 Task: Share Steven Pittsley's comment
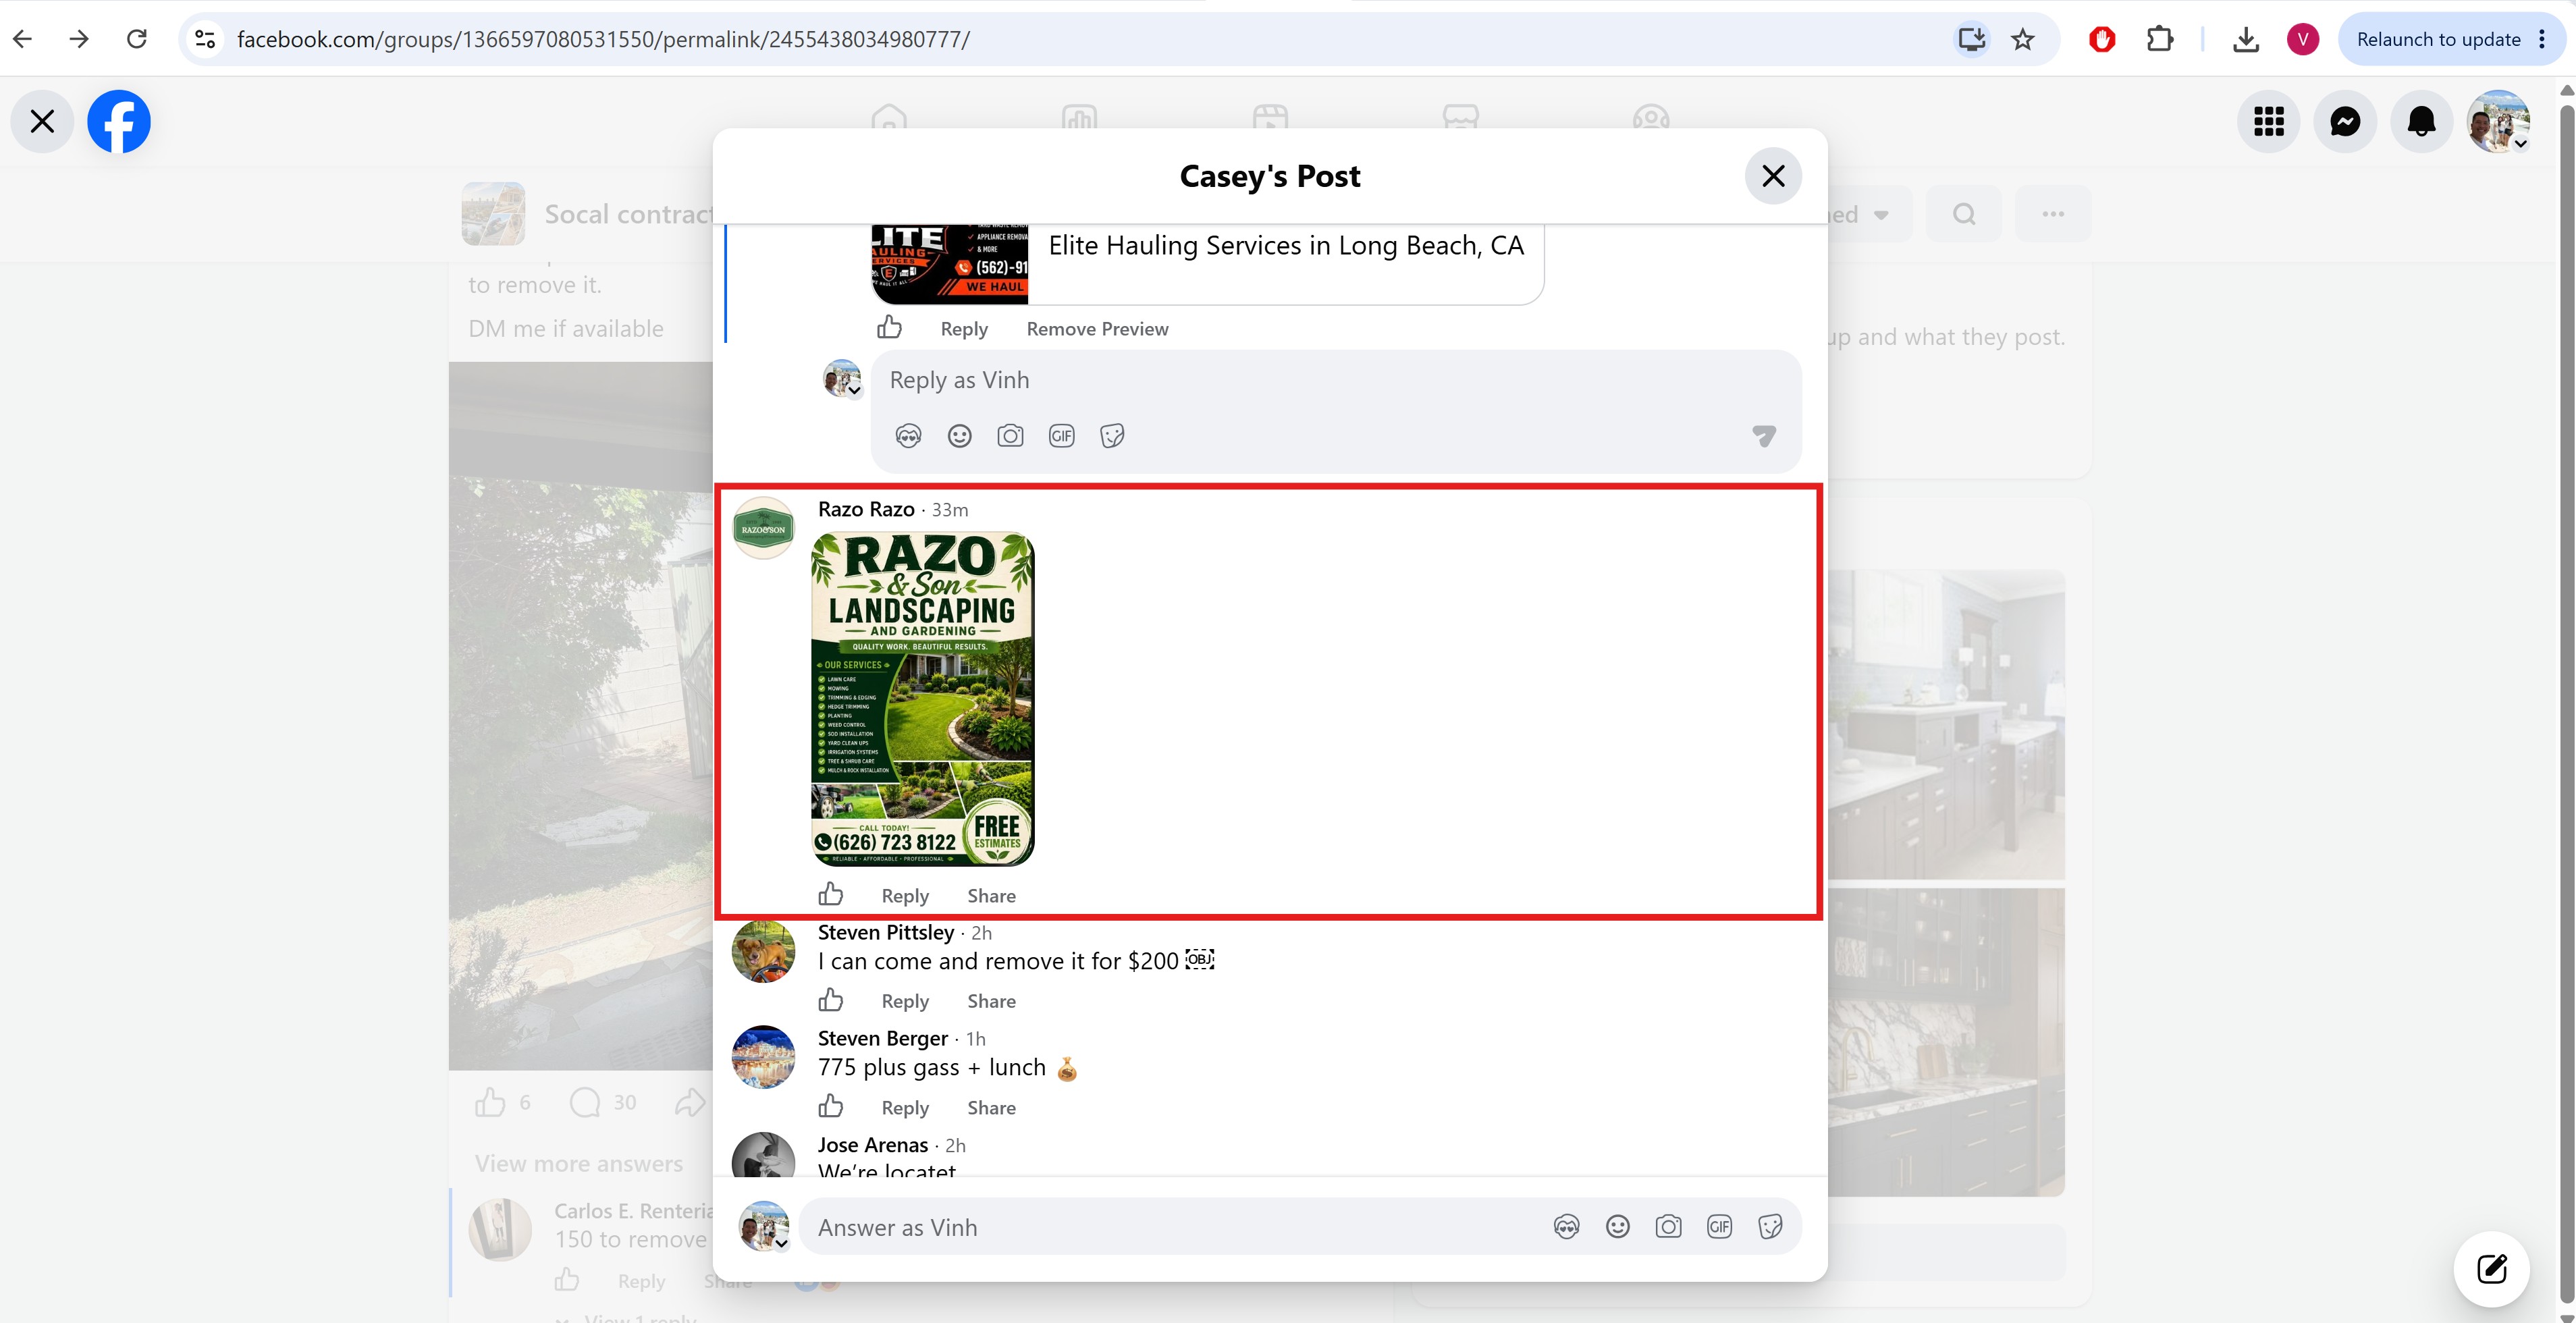pyautogui.click(x=991, y=1001)
